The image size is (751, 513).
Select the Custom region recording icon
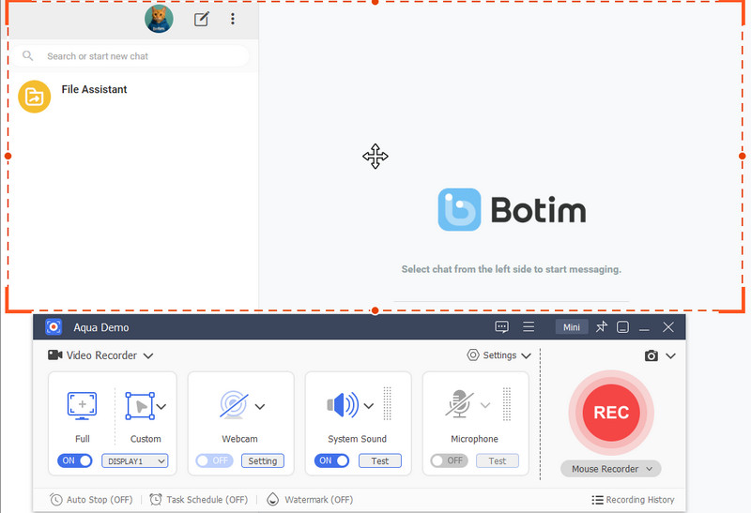click(x=139, y=406)
